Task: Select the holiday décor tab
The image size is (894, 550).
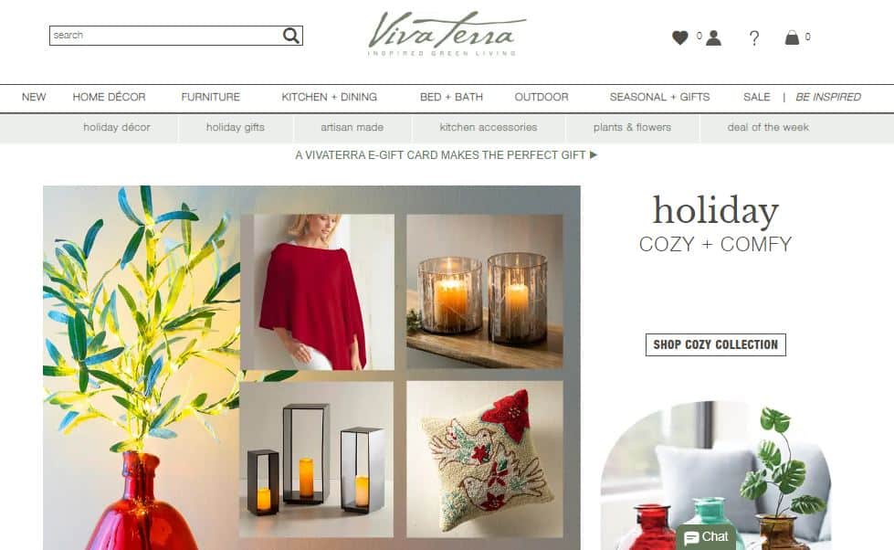Action: [x=117, y=127]
